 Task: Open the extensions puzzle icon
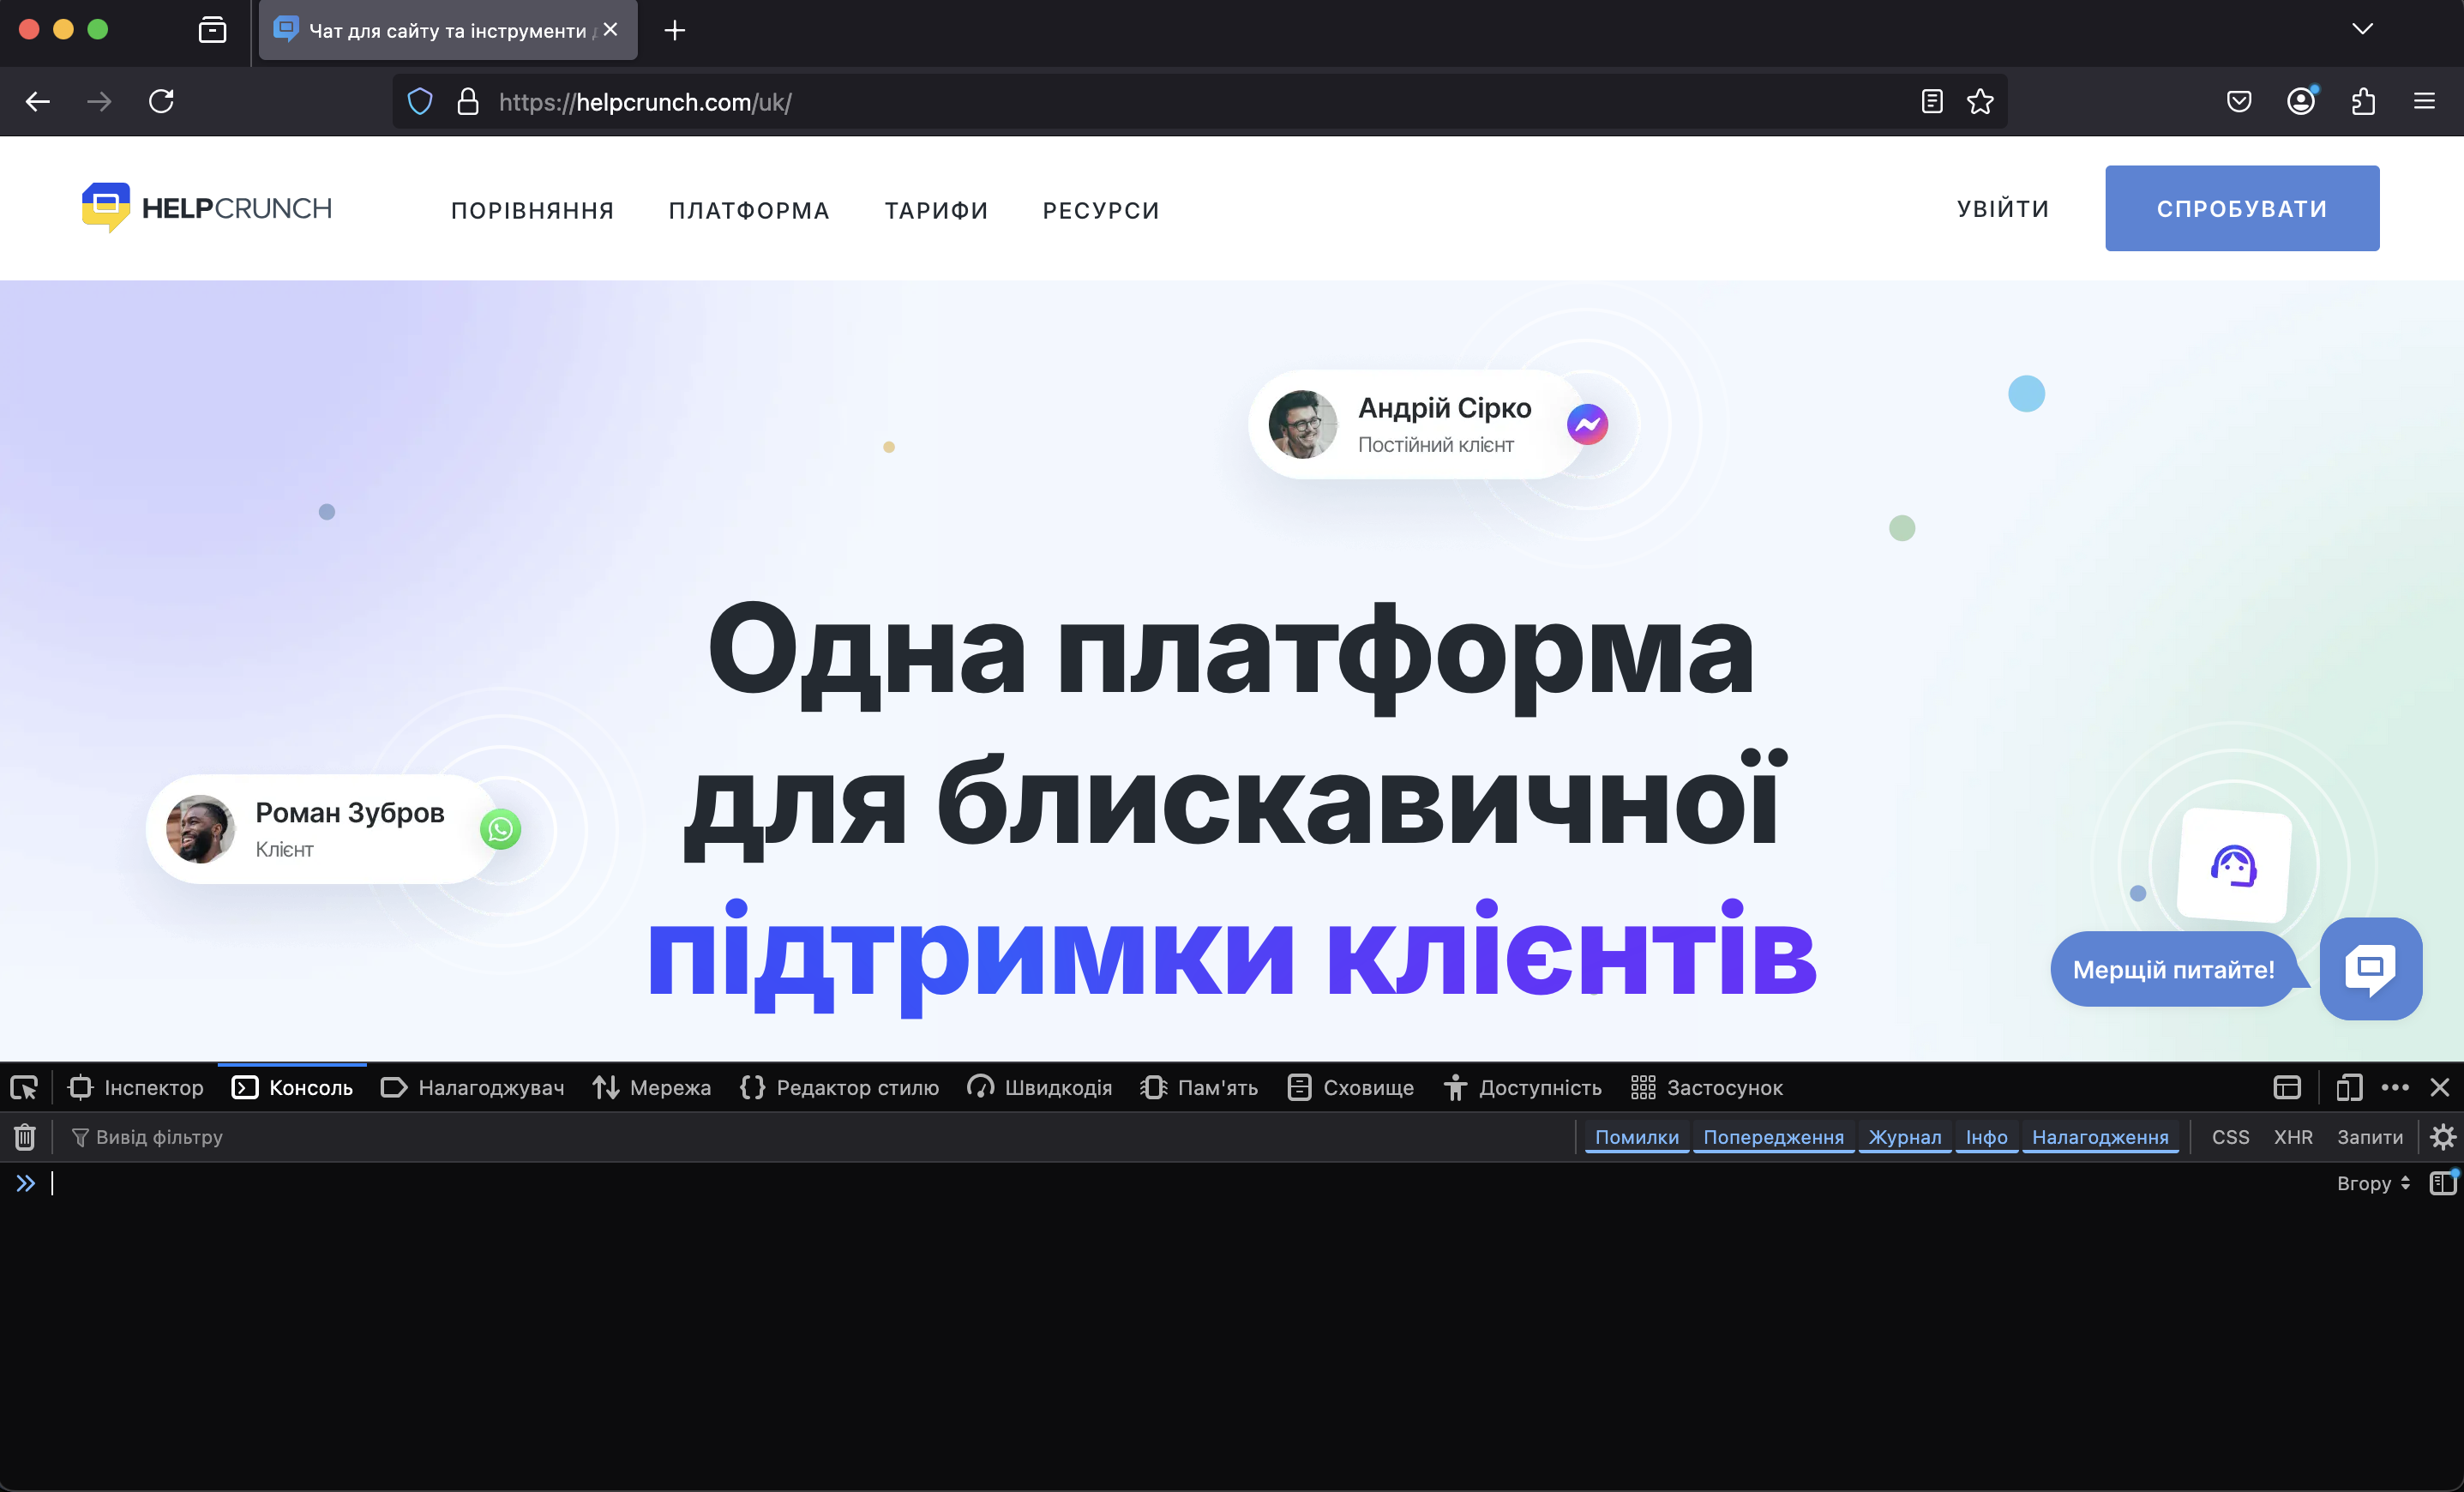coord(2363,101)
